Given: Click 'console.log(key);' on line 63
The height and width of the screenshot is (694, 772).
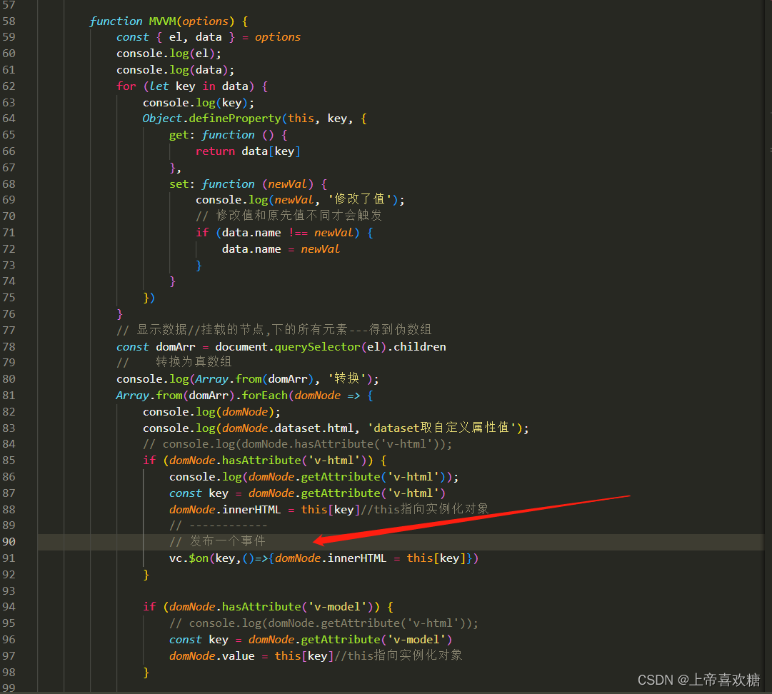Looking at the screenshot, I should coord(199,102).
